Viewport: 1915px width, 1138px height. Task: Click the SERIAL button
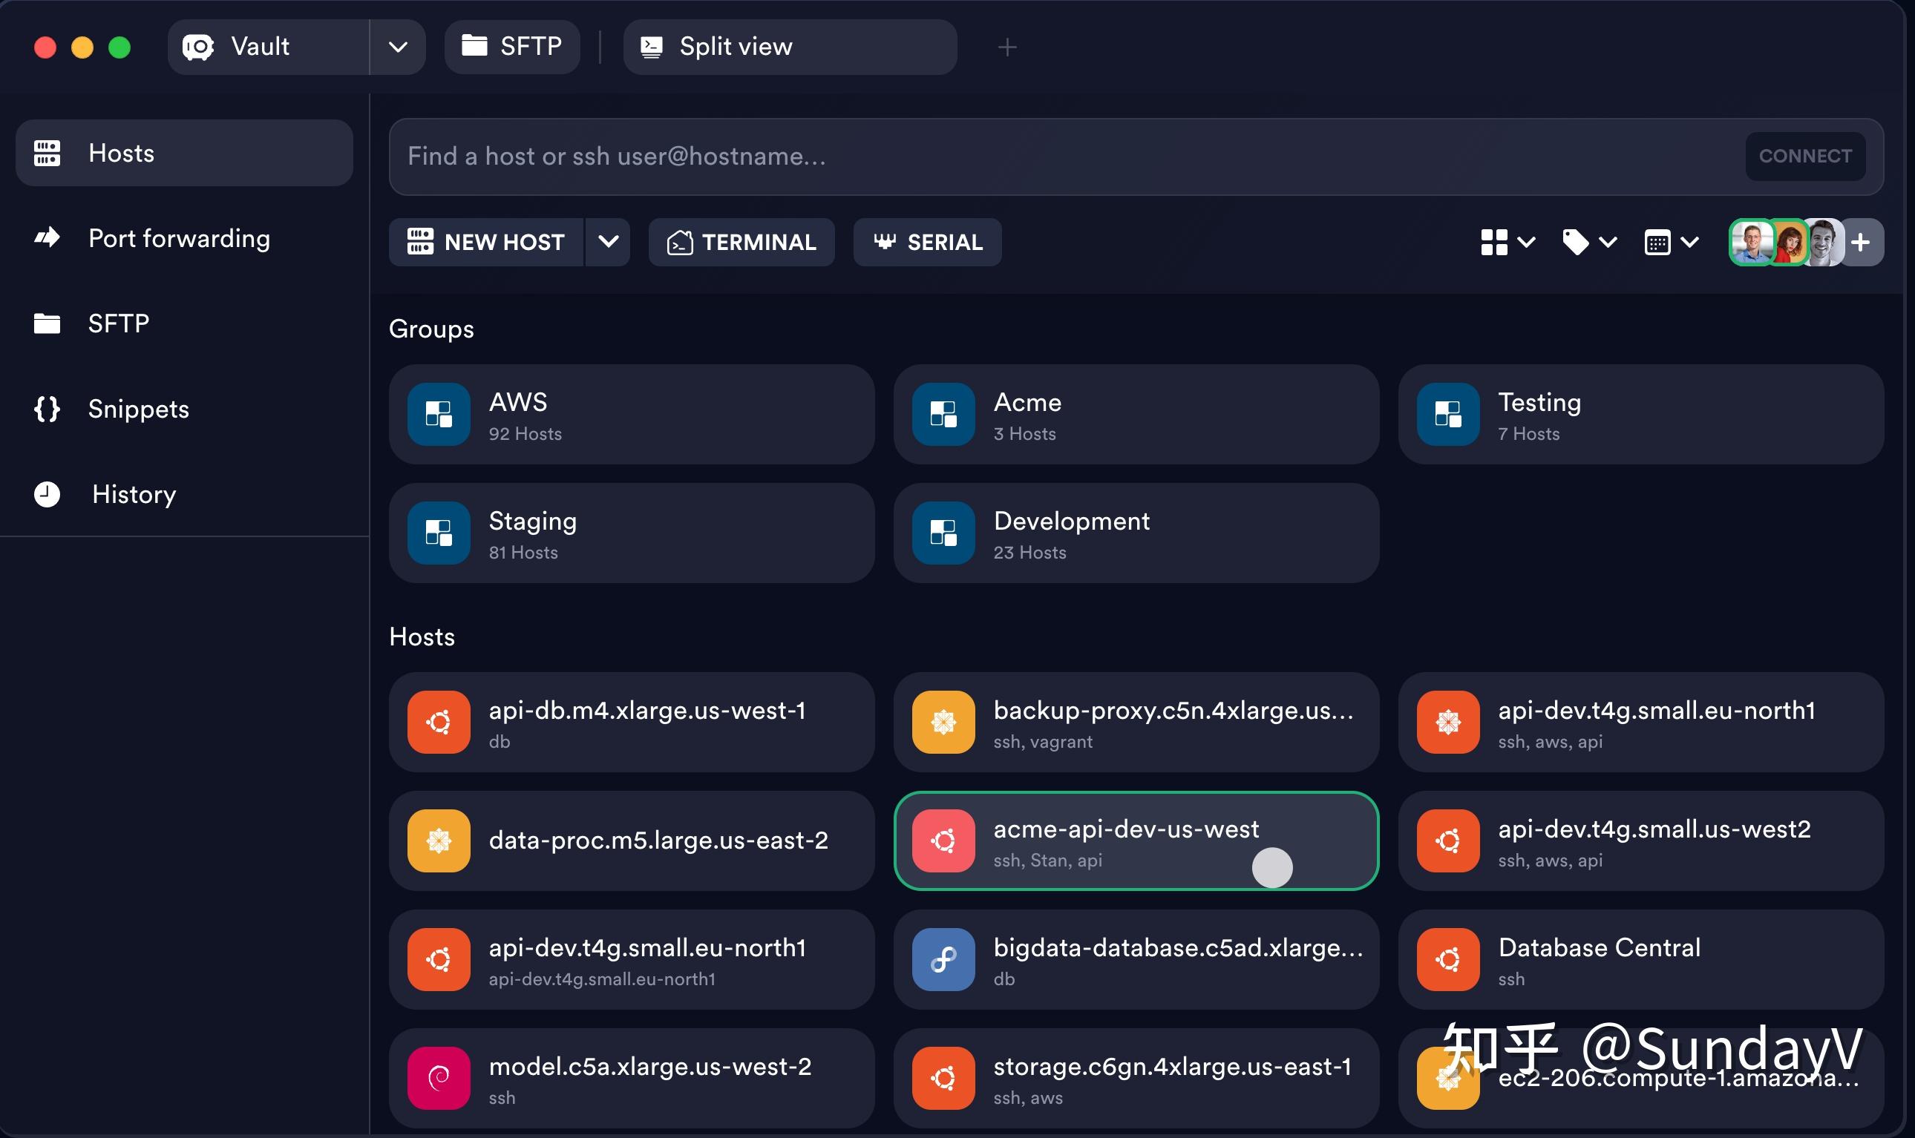(927, 243)
